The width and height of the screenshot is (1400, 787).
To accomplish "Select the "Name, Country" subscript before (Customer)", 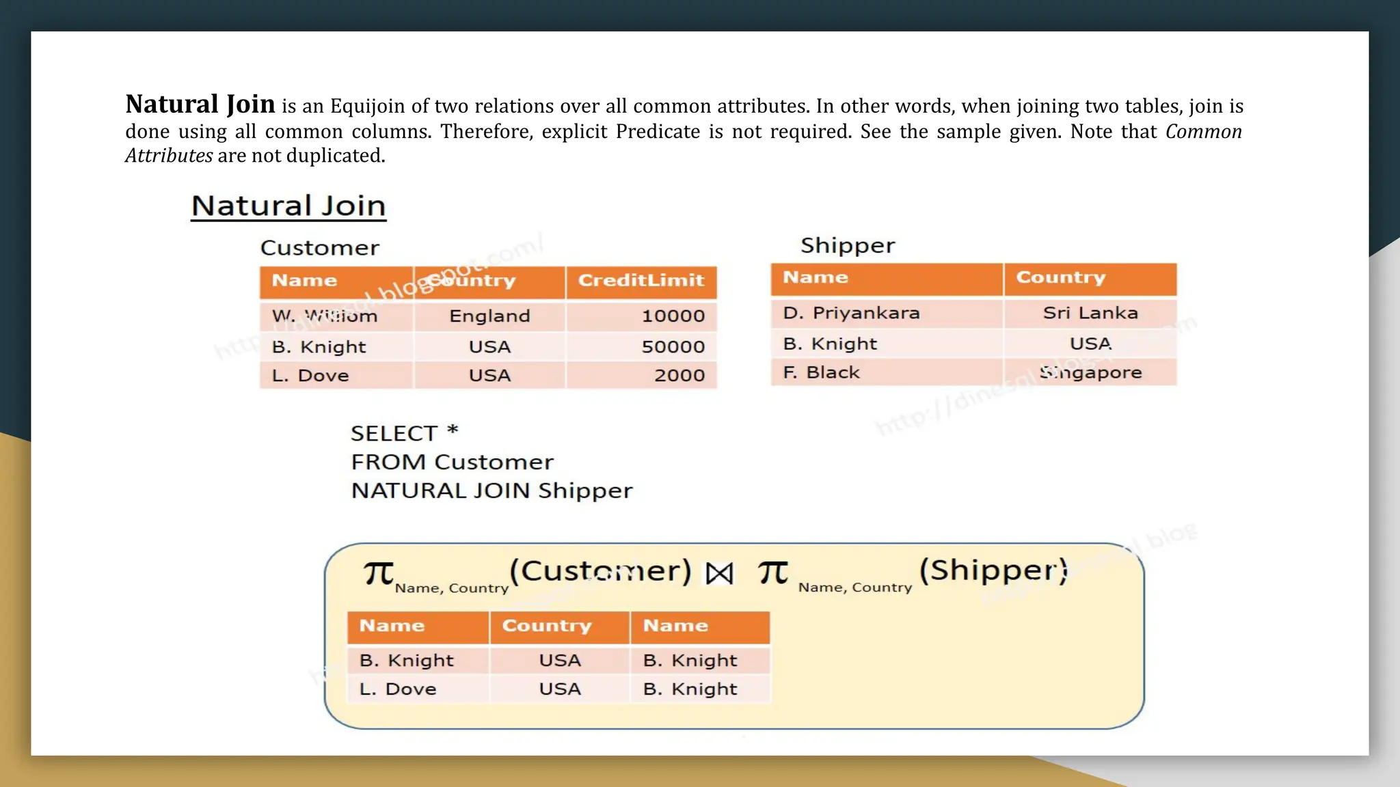I will [452, 588].
